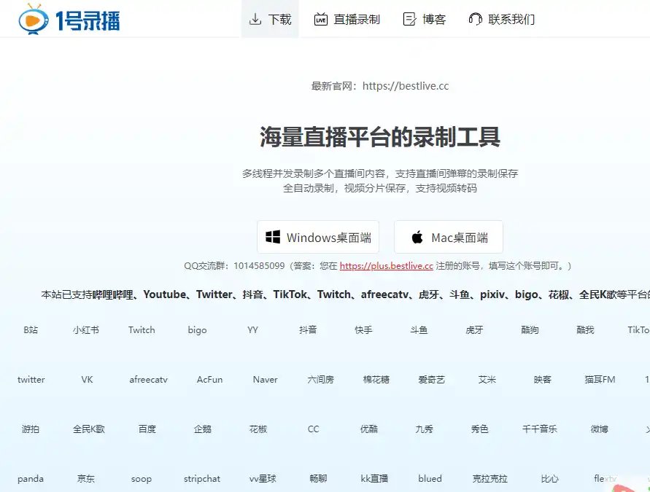
Task: Click the heading 海量直播平台的录制工具
Action: [380, 137]
